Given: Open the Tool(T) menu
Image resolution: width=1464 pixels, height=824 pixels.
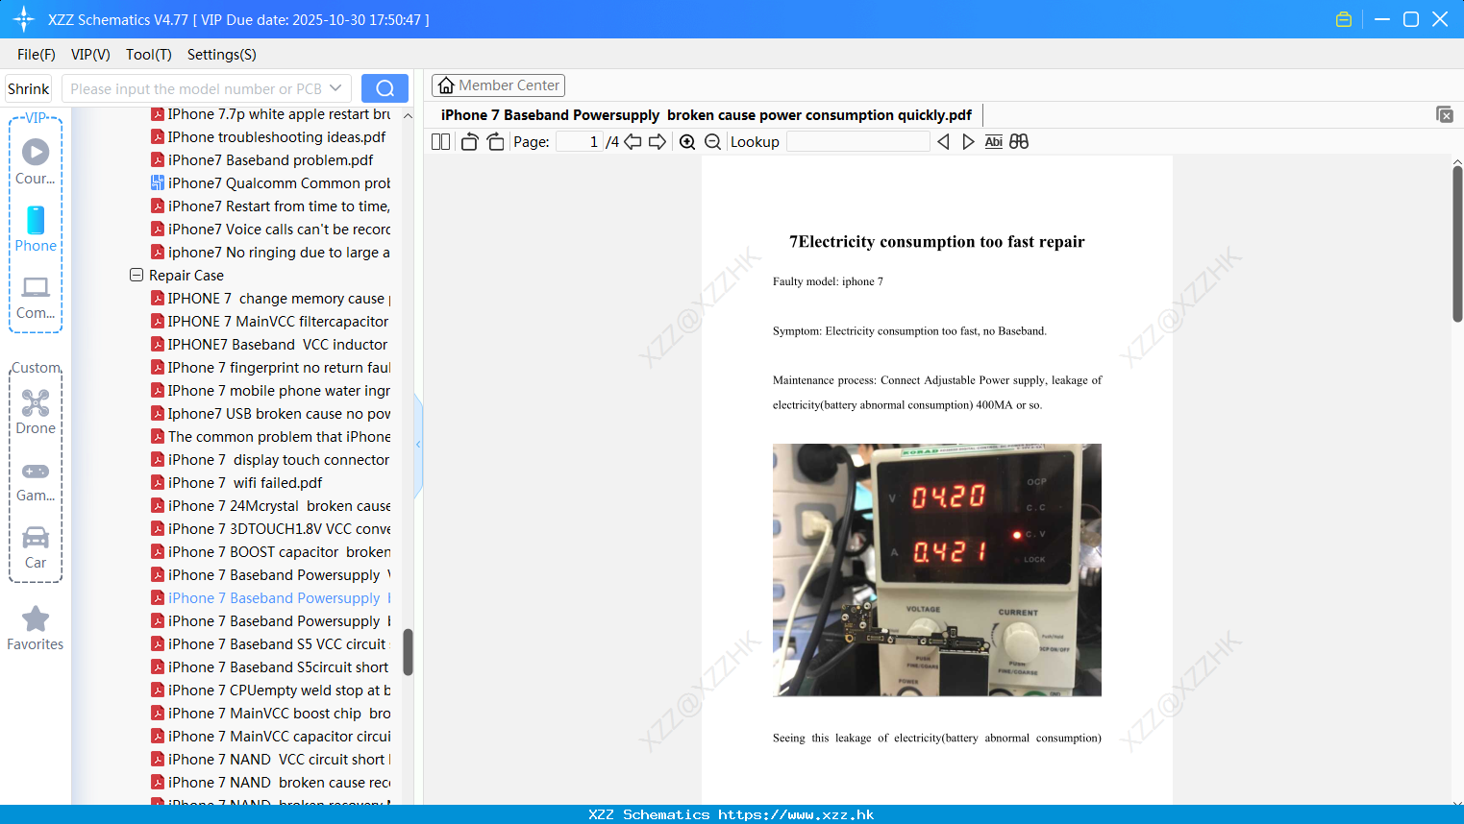Looking at the screenshot, I should click(x=149, y=55).
